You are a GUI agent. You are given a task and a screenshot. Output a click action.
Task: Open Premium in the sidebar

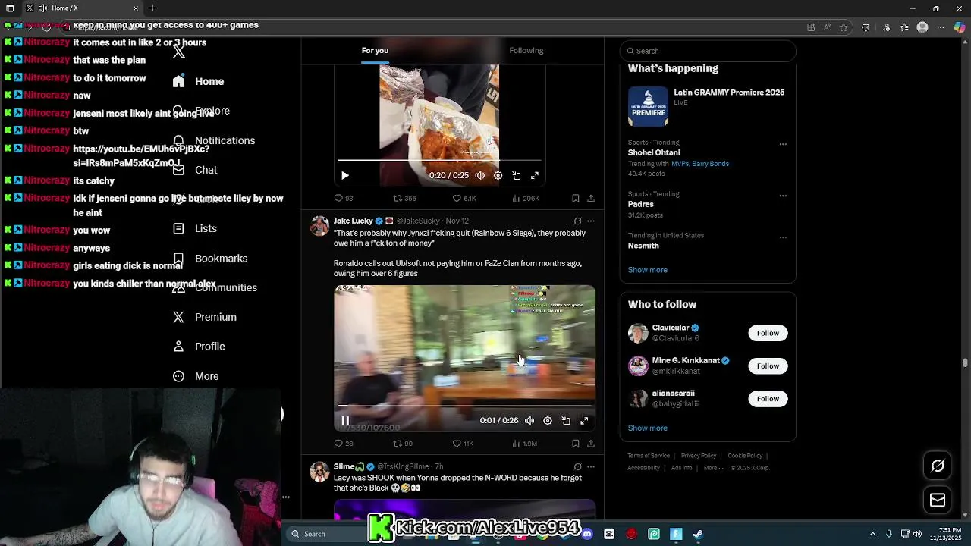point(204,317)
